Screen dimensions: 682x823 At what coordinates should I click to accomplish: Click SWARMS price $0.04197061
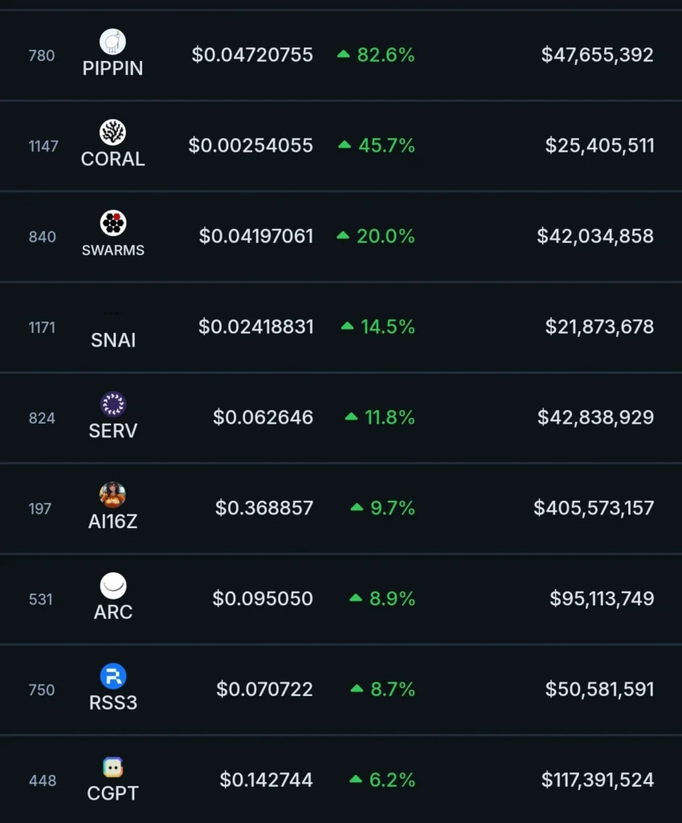[x=256, y=236]
